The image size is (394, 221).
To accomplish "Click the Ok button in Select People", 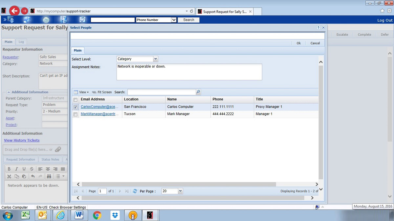I will tap(298, 43).
